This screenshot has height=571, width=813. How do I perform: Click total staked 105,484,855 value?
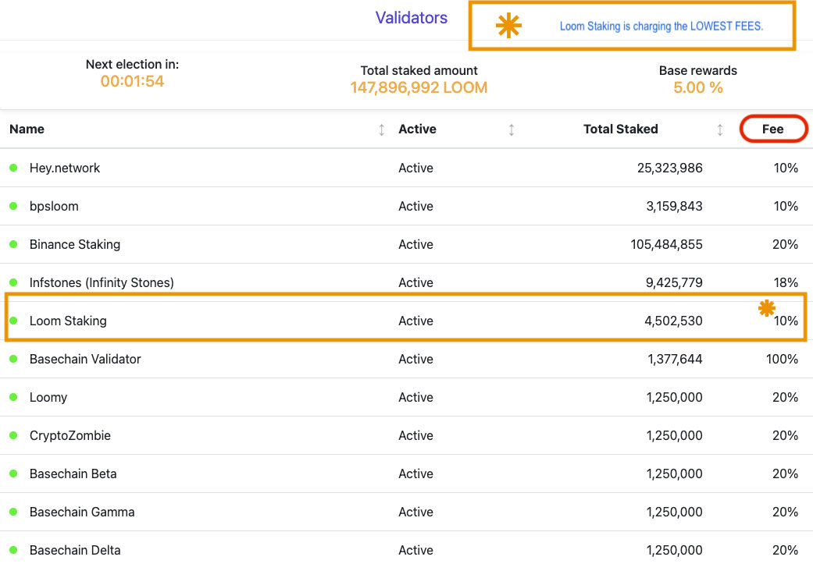point(666,245)
